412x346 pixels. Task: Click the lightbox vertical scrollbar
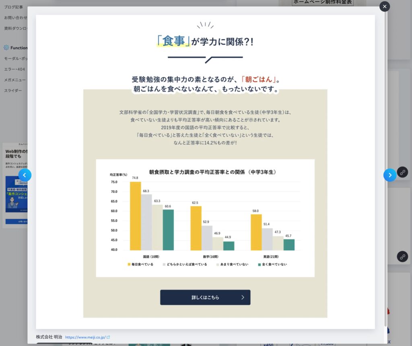coord(386,161)
